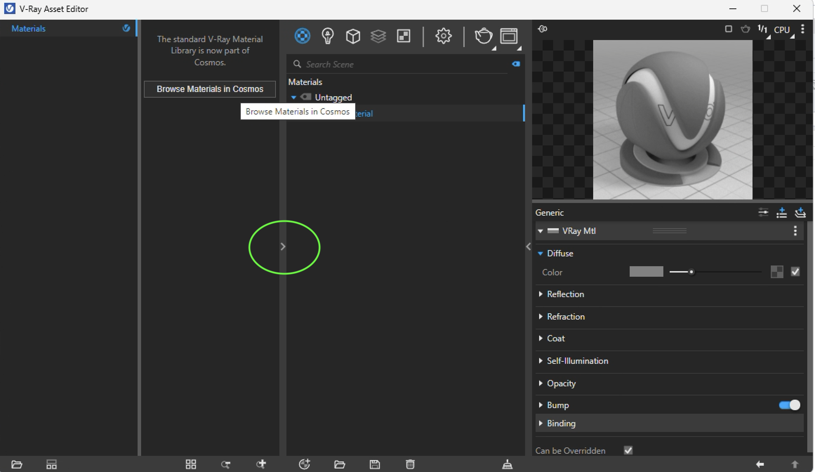Open the Lights category
Screen dimensions: 815x472
pos(327,36)
